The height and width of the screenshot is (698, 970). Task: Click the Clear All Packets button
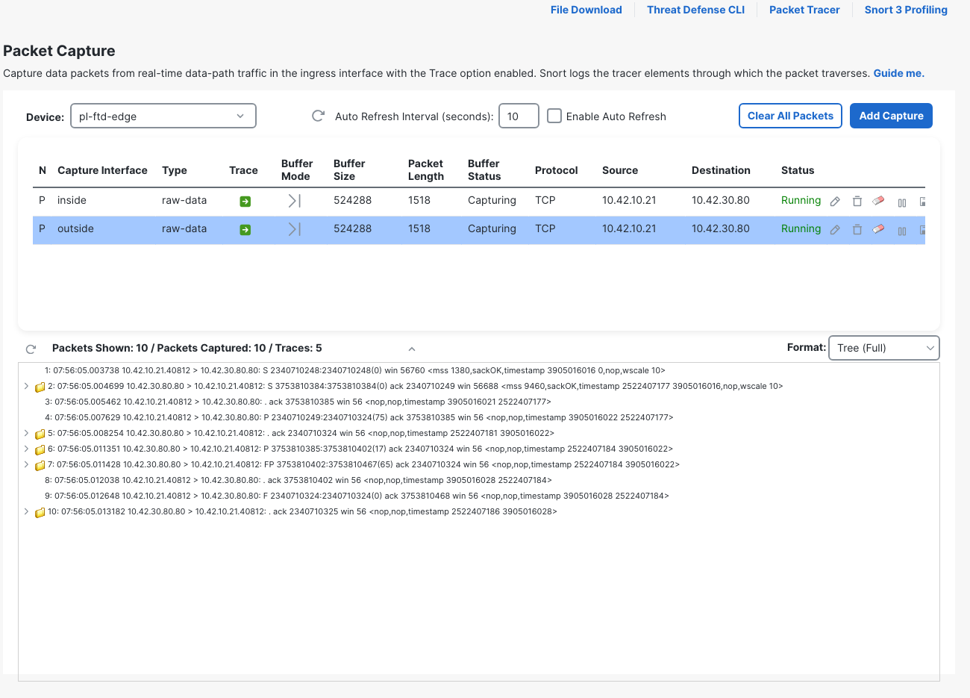tap(790, 116)
